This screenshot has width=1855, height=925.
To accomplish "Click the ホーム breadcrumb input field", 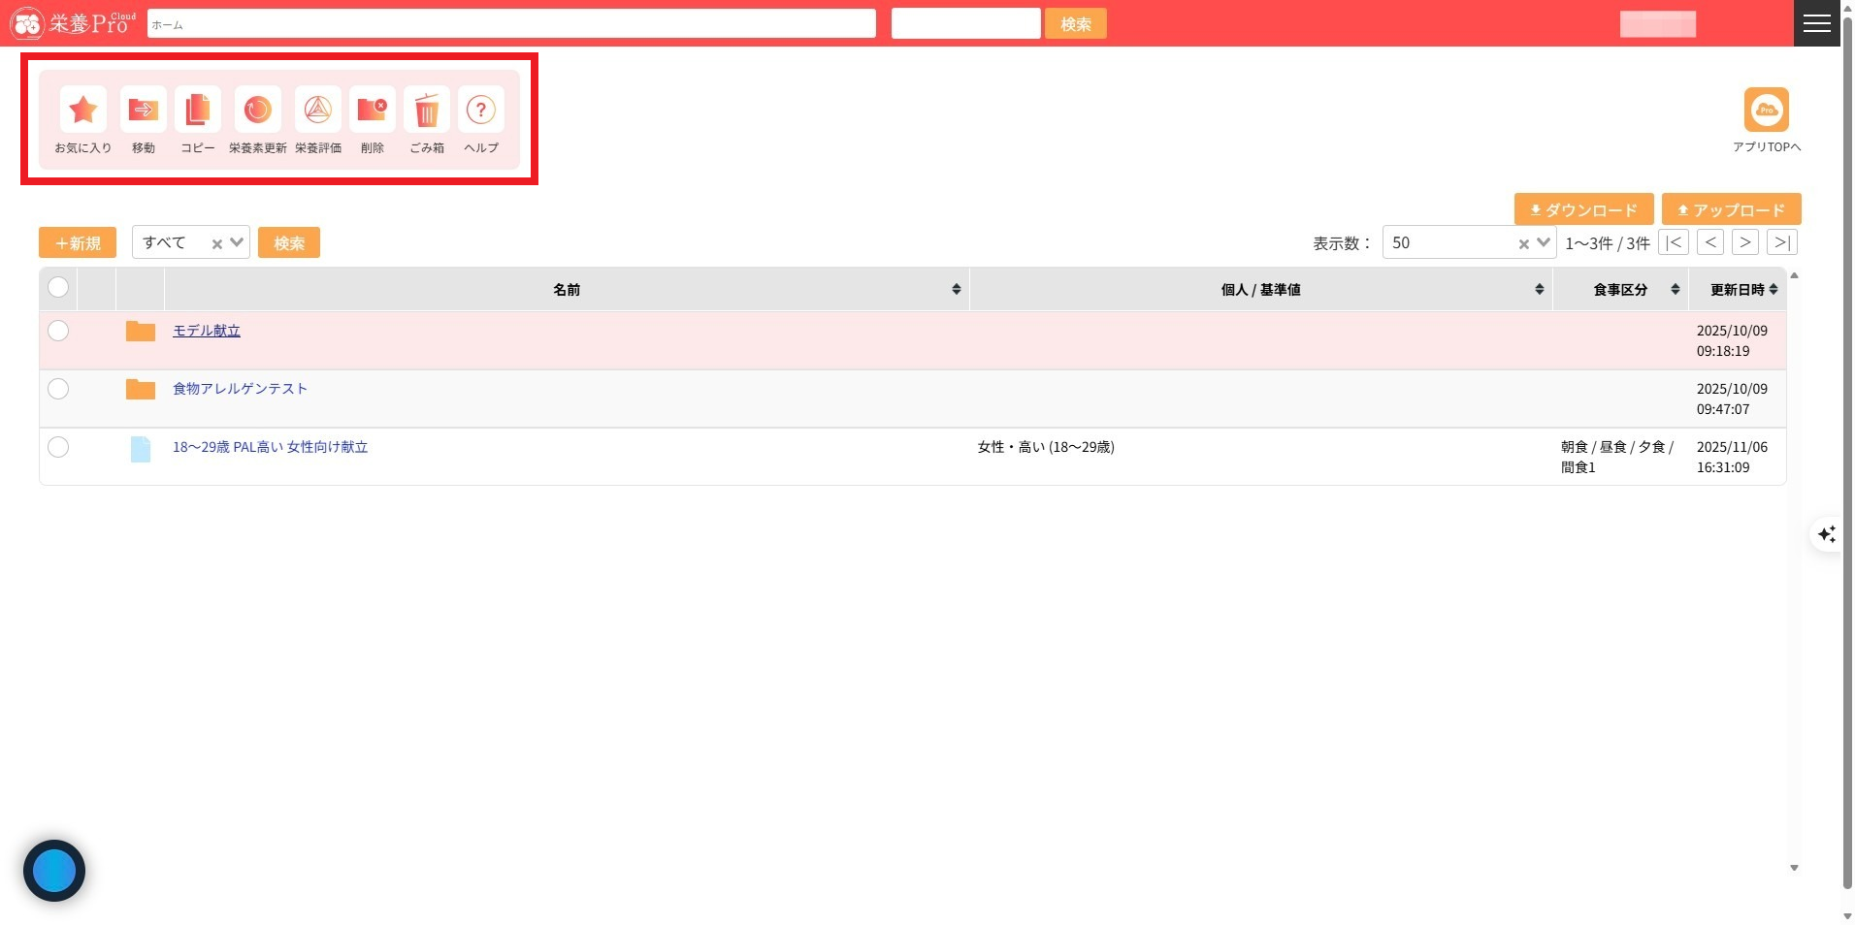I will 511,24.
